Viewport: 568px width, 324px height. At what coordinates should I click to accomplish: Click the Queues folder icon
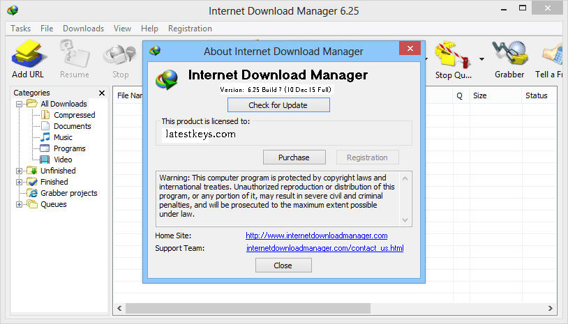click(32, 204)
